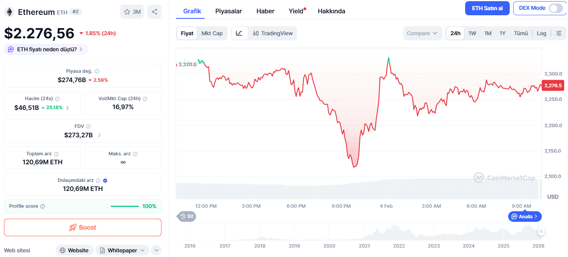Click the Analiz button
The image size is (568, 257).
pos(525,216)
